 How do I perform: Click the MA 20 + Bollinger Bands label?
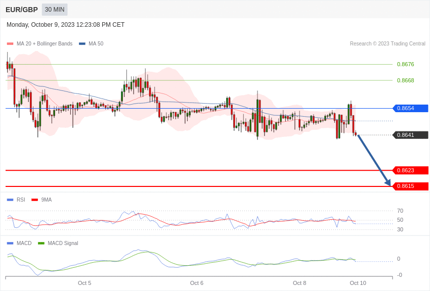pyautogui.click(x=45, y=43)
